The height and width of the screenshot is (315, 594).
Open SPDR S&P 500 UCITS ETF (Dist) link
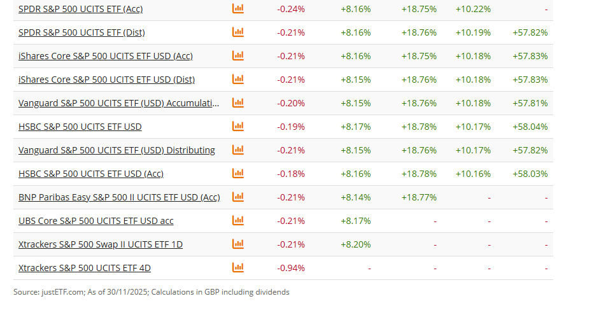point(81,32)
